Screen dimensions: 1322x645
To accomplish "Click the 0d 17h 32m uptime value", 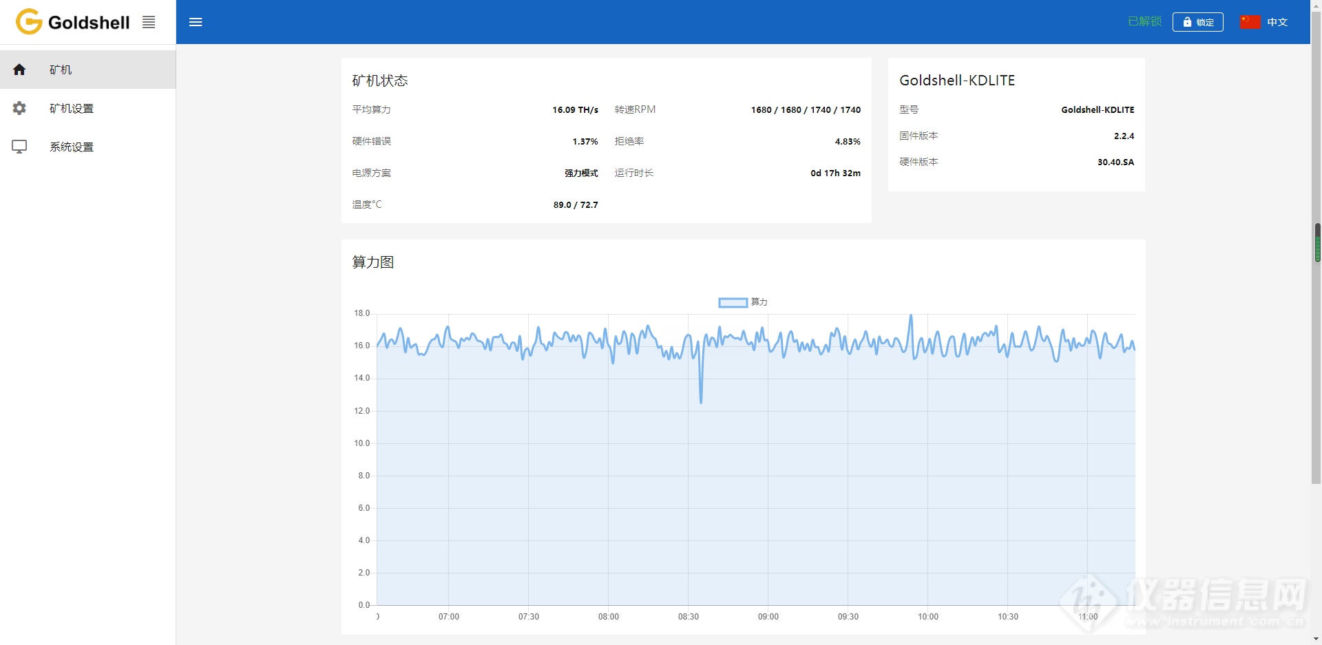I will (835, 173).
